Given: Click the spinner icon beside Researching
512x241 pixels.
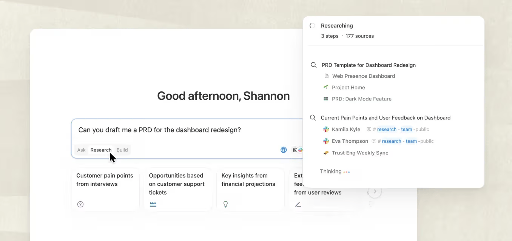Looking at the screenshot, I should tap(312, 26).
